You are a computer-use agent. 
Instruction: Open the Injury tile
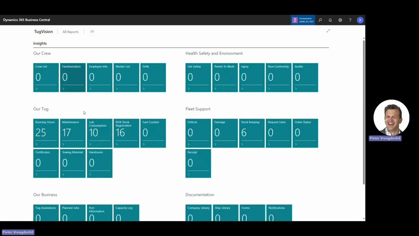252,77
